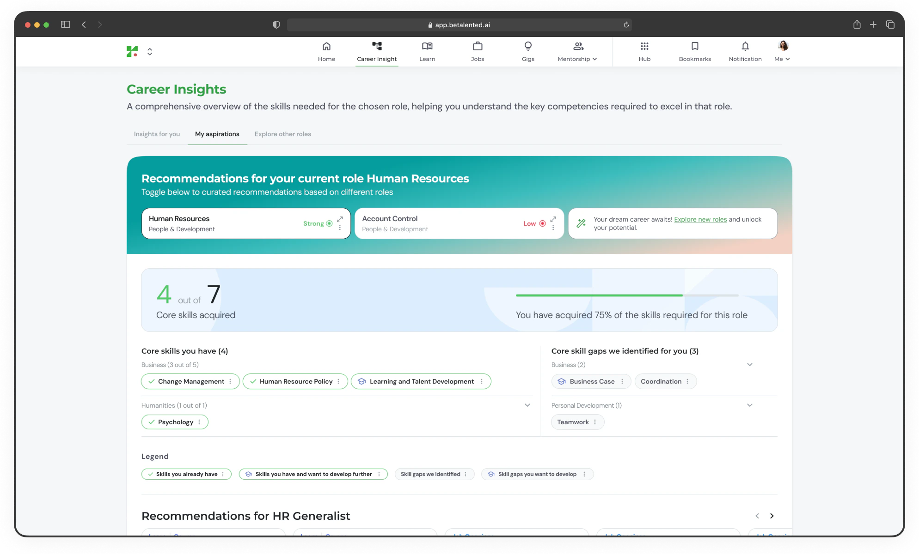Viewport: 919px width, 554px height.
Task: Click the privacy shield icon in Safari
Action: 276,24
